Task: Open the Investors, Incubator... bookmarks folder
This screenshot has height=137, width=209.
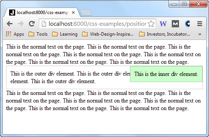Action: point(164,34)
